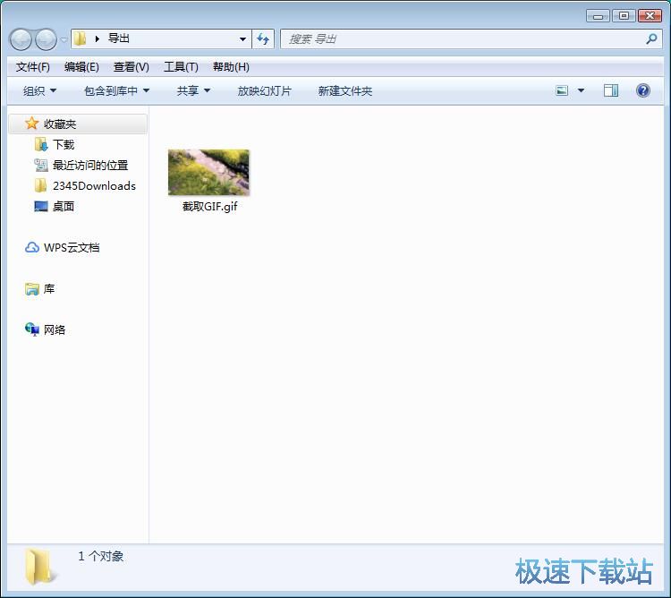Screen dimensions: 671x598
Task: Expand the address bar history dropdown
Action: pyautogui.click(x=242, y=39)
